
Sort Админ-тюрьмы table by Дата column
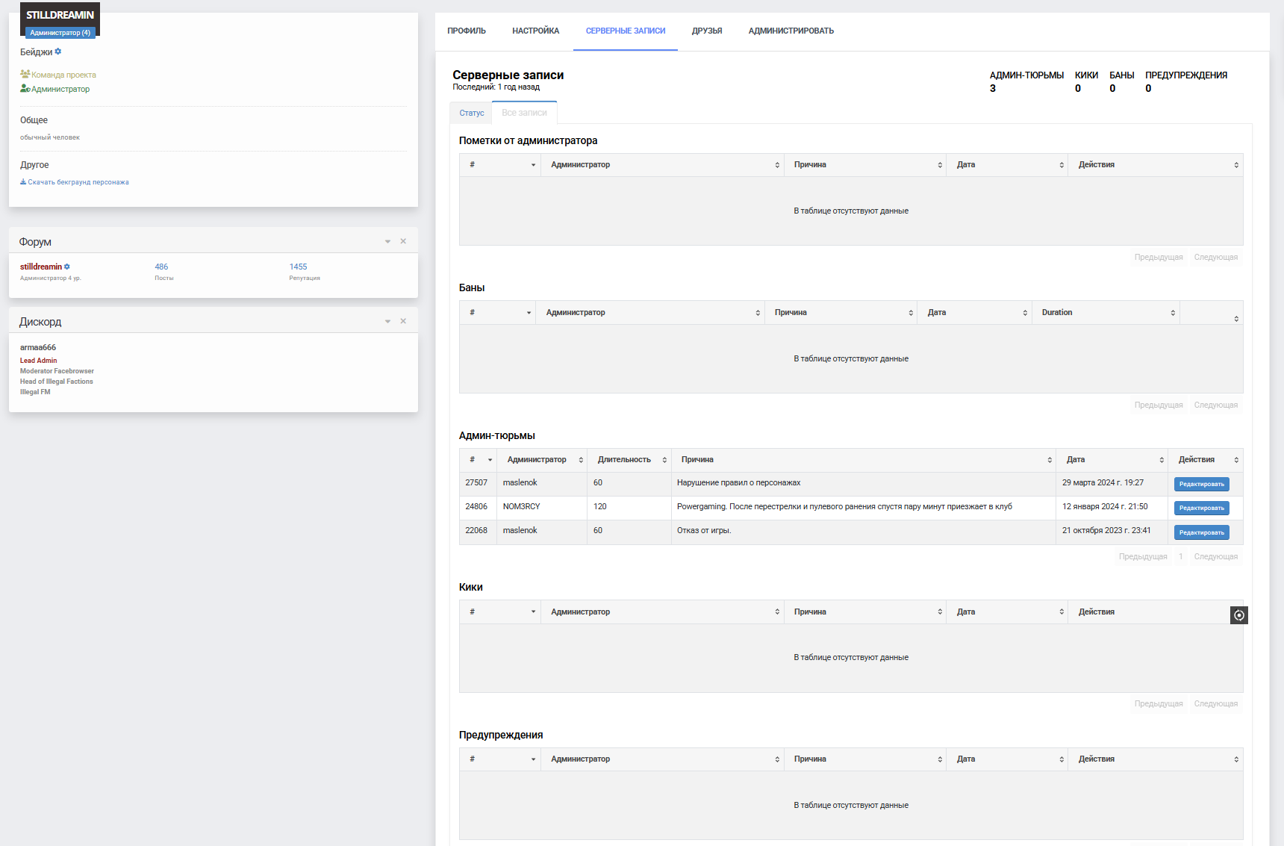pos(1112,460)
